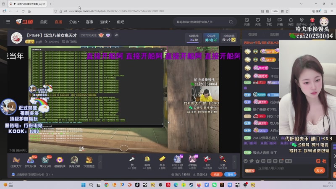Open 鱼吧 community nav item
336x189 pixels.
point(121,22)
